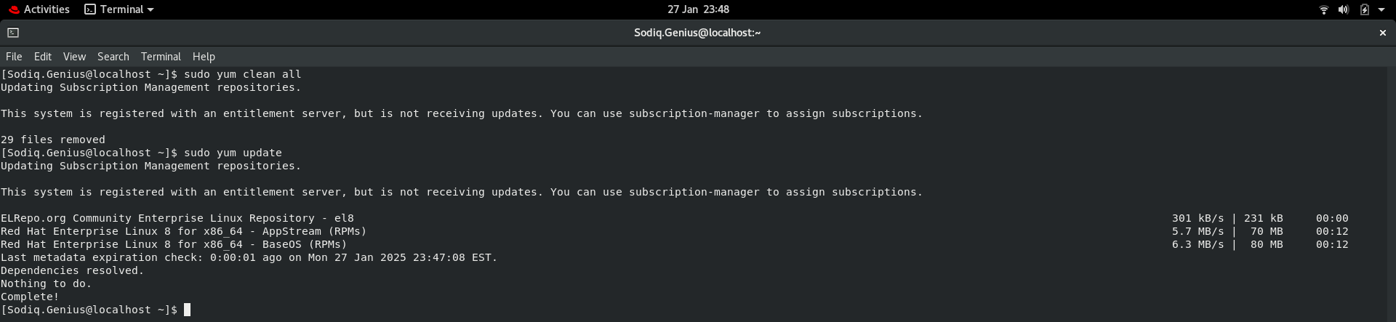Screen dimensions: 1396x322
Task: Click the Activities button
Action: [47, 9]
